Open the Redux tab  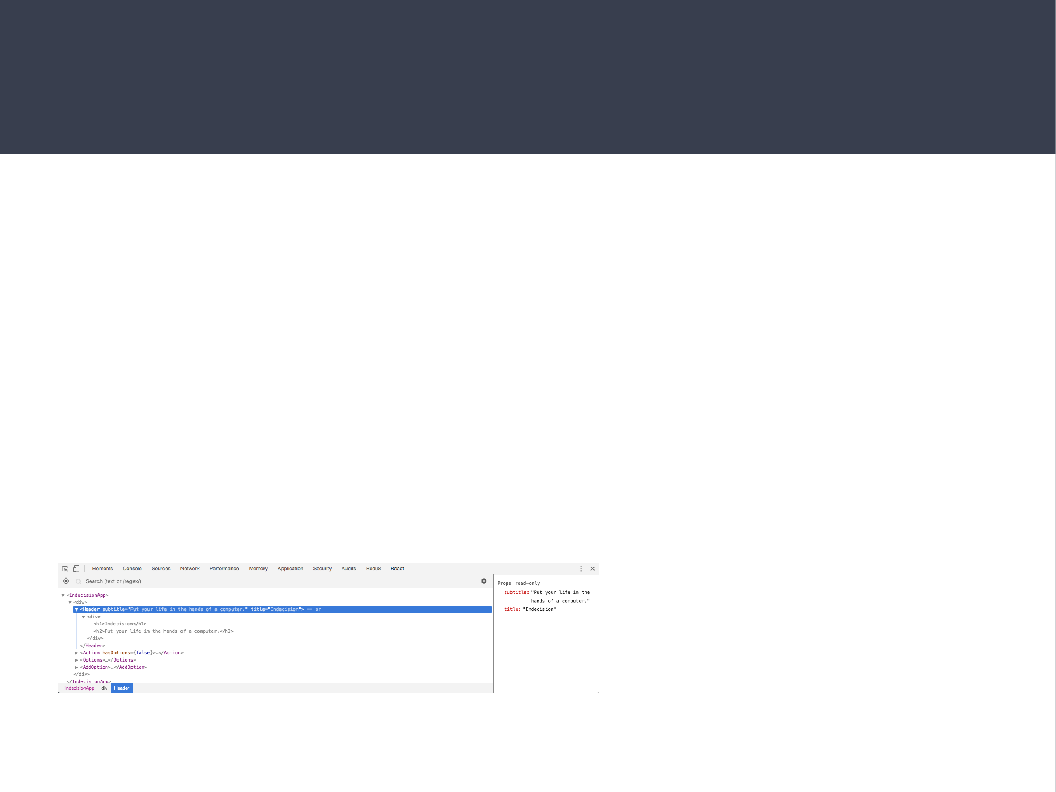click(373, 569)
